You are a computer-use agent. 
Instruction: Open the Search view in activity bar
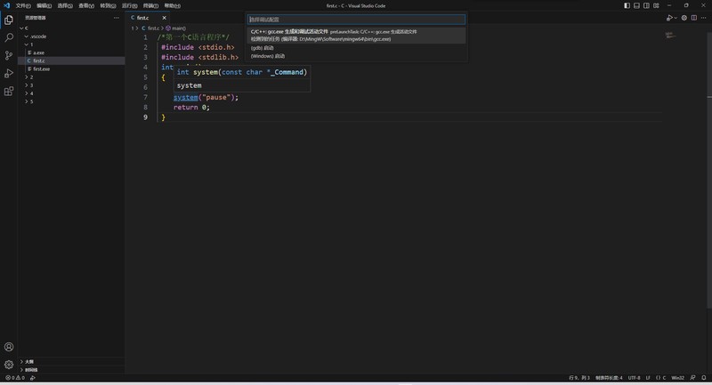coord(9,37)
